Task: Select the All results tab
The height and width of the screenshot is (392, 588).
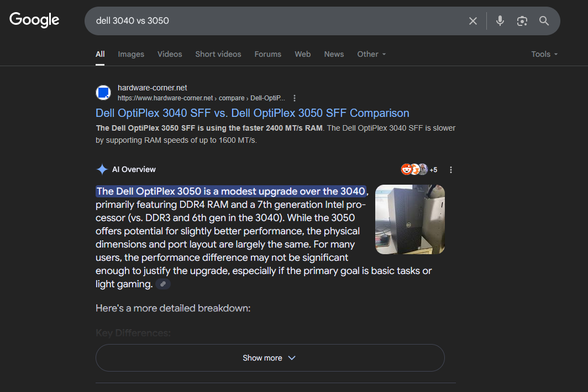Action: click(x=100, y=54)
